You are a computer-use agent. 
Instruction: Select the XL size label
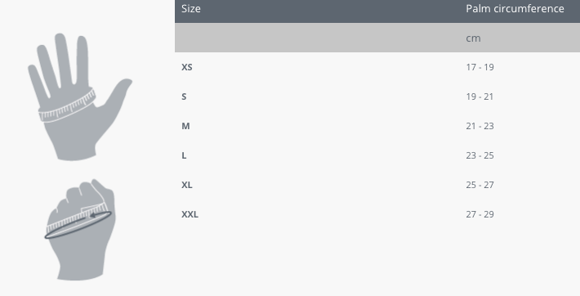187,185
